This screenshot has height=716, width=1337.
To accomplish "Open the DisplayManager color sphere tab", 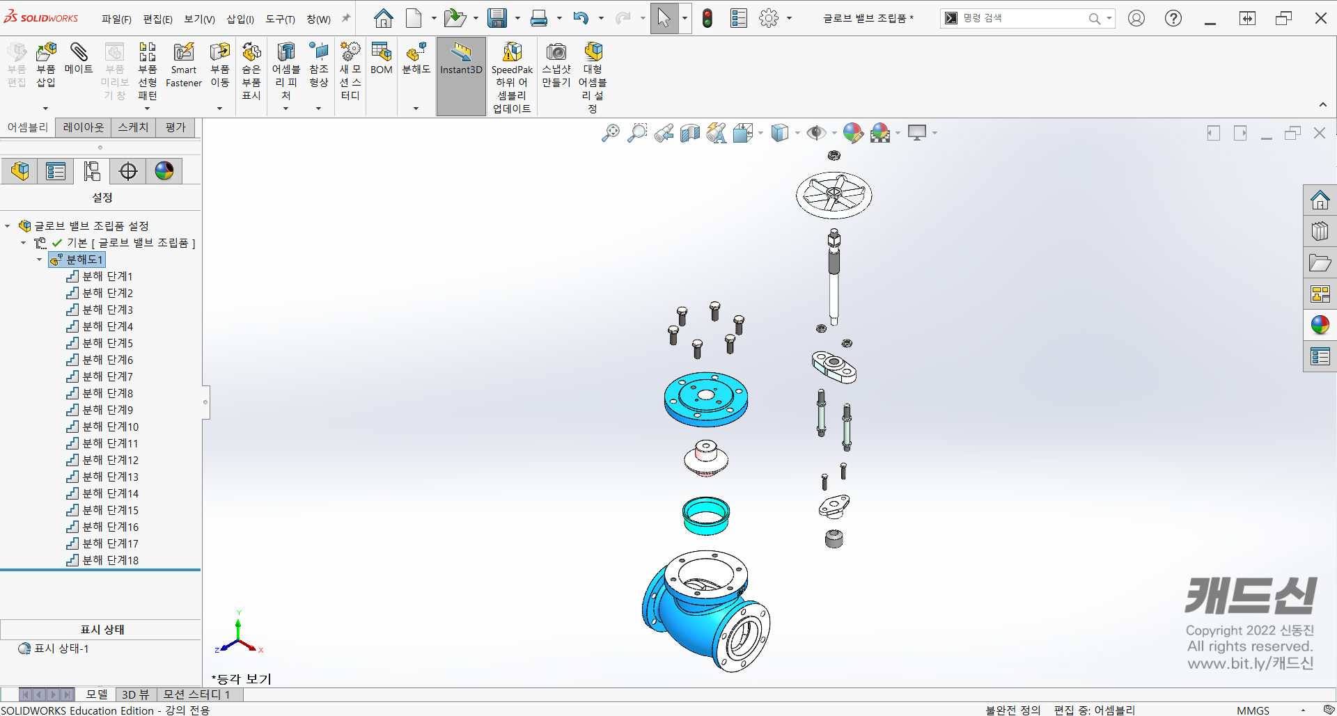I will (164, 171).
